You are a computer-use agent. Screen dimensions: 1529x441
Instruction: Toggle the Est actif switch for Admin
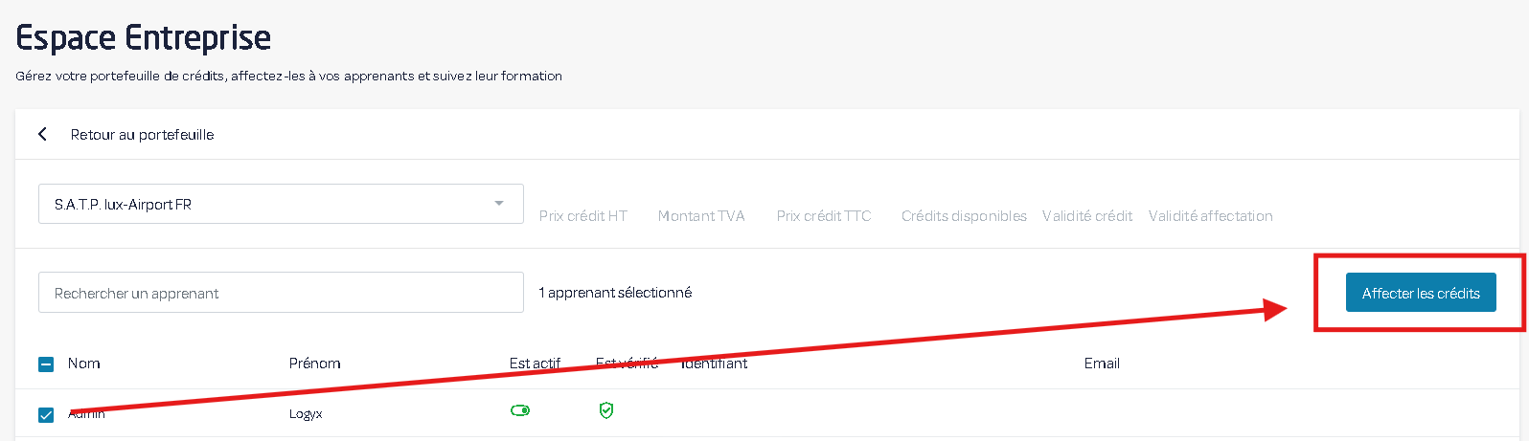[x=520, y=410]
